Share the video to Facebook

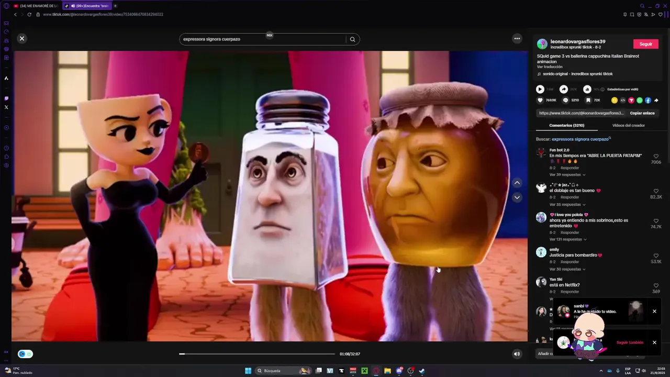pyautogui.click(x=648, y=100)
